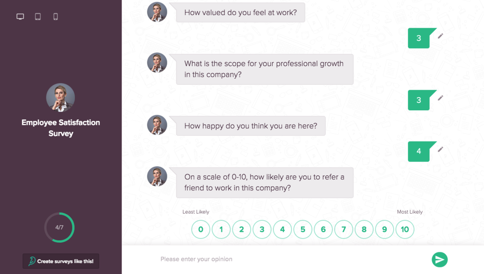The image size is (484, 274).
Task: Click 'Create surveys like this!' button
Action: pos(61,261)
